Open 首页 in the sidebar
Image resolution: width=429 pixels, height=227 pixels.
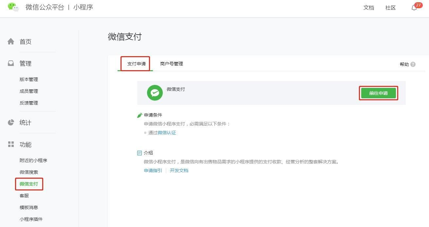click(26, 41)
